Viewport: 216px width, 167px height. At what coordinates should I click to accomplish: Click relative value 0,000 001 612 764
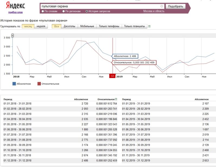(107, 104)
